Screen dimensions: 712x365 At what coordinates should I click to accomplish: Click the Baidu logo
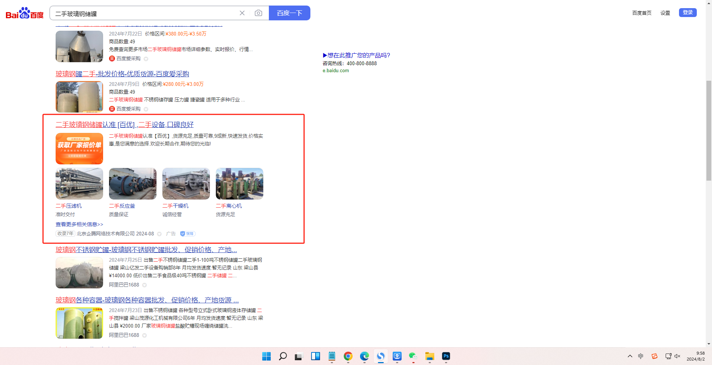[24, 13]
